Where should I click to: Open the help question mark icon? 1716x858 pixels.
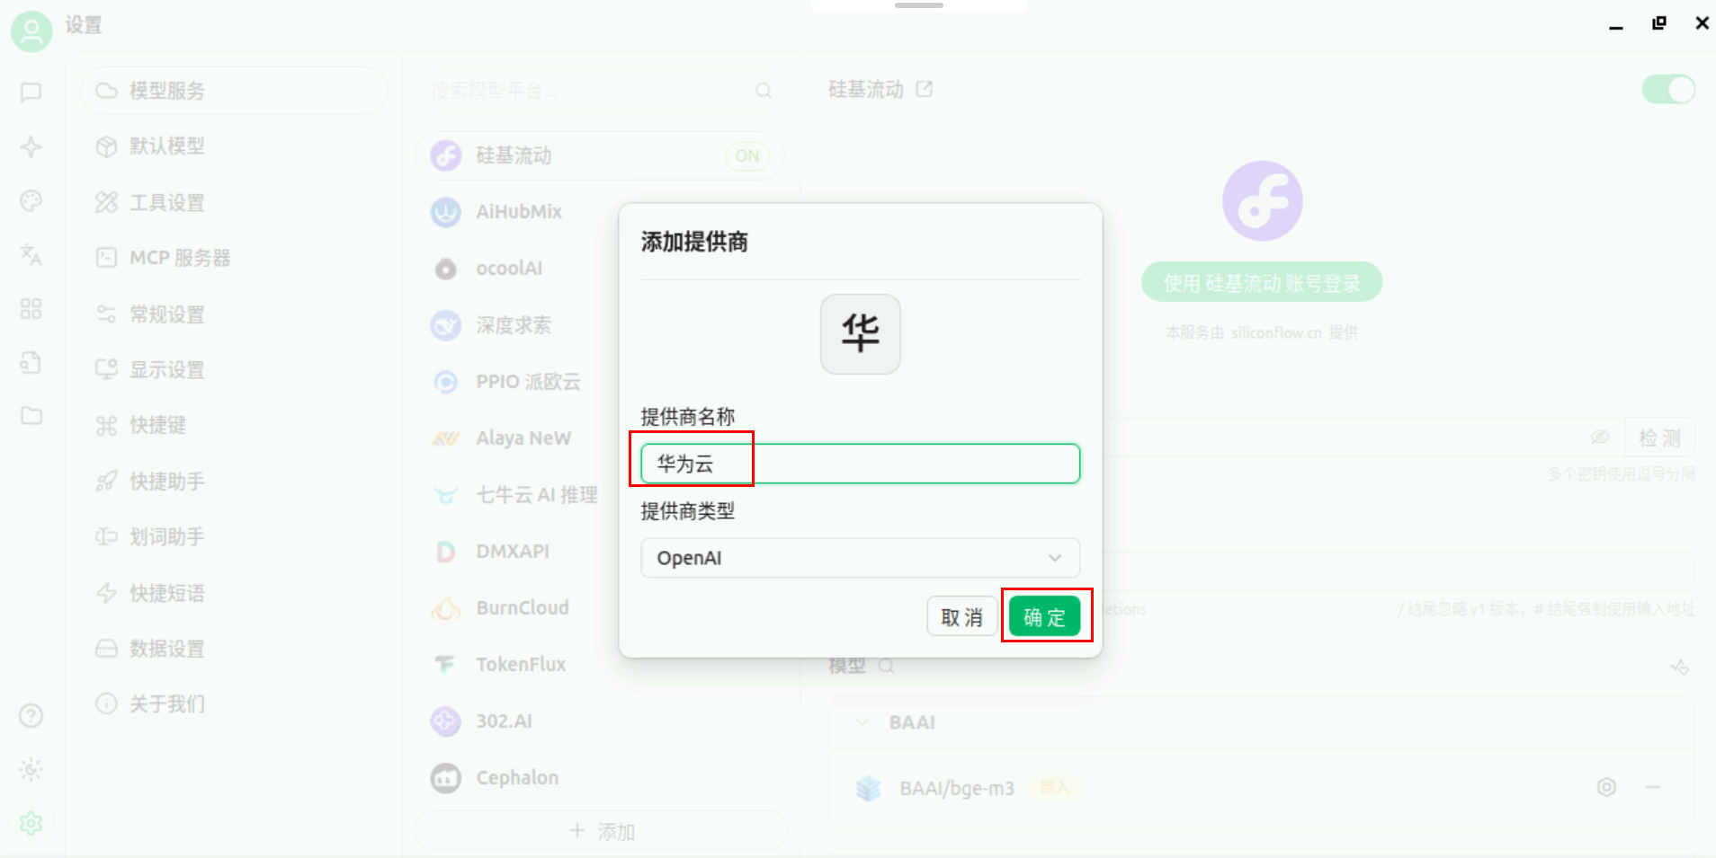tap(31, 715)
